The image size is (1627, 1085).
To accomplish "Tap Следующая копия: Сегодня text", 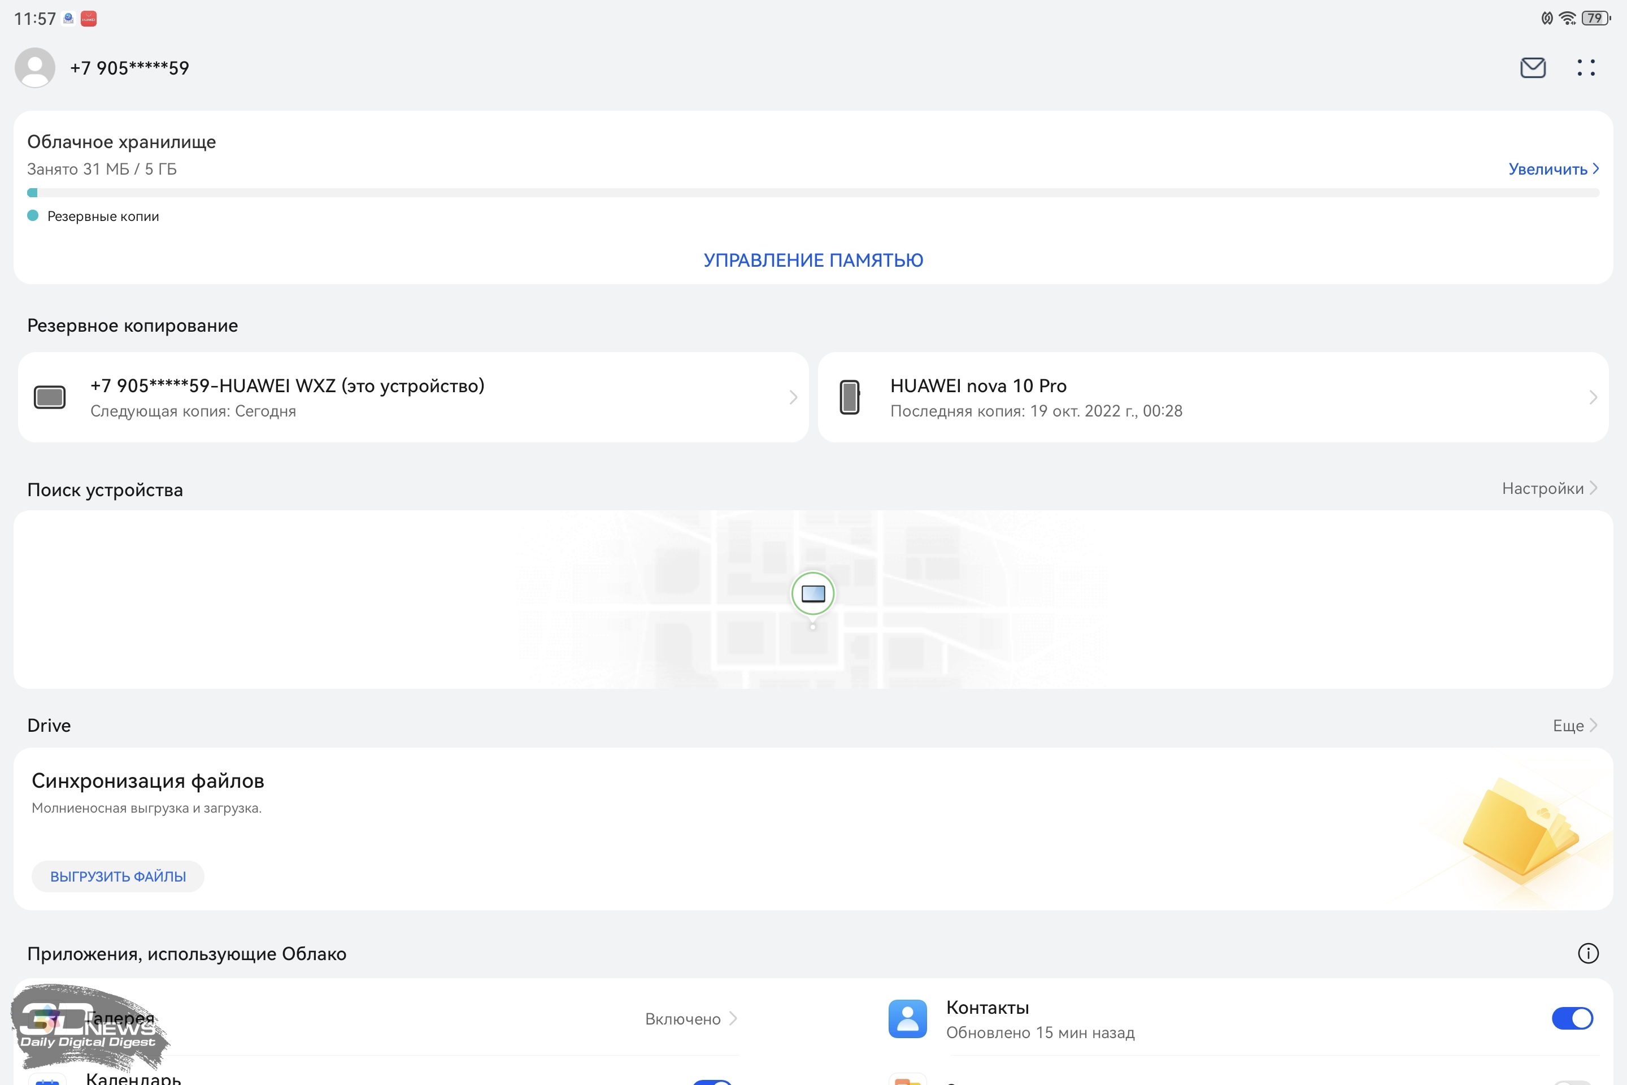I will (x=193, y=411).
